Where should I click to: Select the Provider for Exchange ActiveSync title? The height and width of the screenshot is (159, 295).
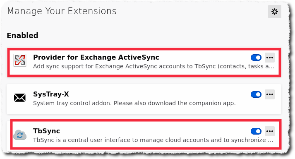(96, 57)
